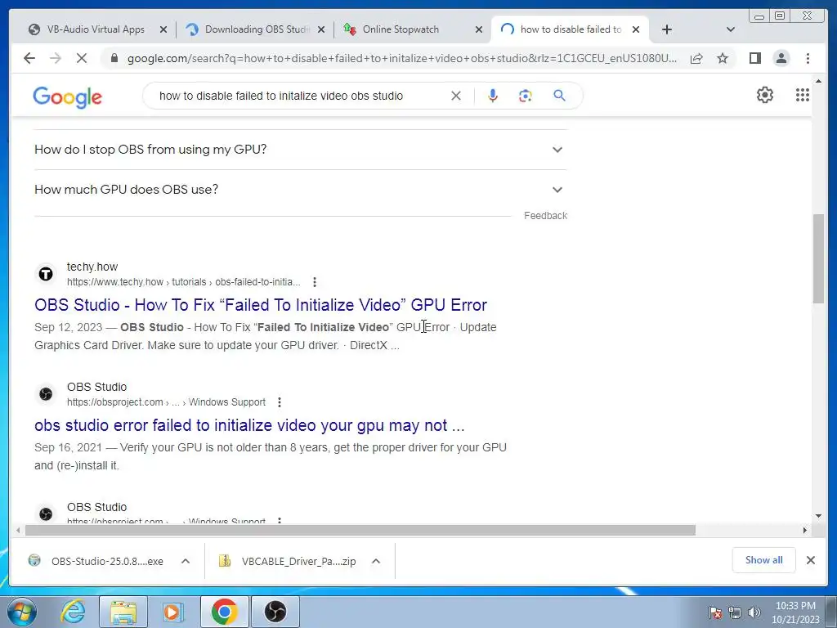Image resolution: width=837 pixels, height=628 pixels.
Task: Close the downloads bar
Action: tap(811, 560)
